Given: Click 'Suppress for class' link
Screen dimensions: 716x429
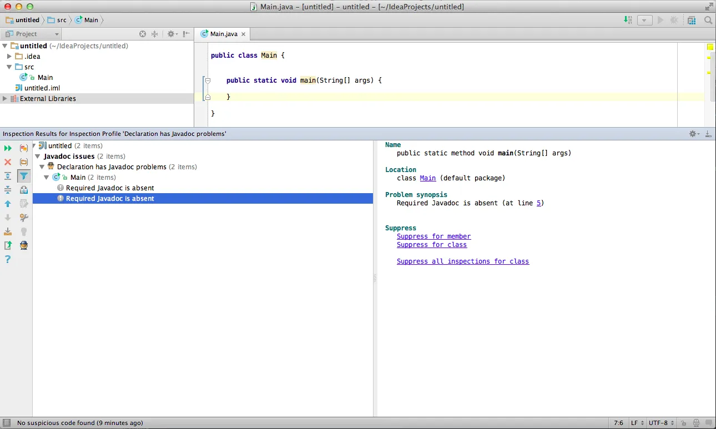Looking at the screenshot, I should 432,245.
